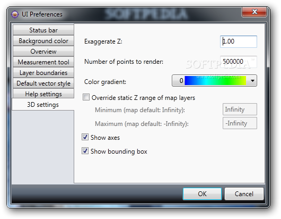Go to Layer boundaries tab
This screenshot has height=219, width=281.
point(43,73)
